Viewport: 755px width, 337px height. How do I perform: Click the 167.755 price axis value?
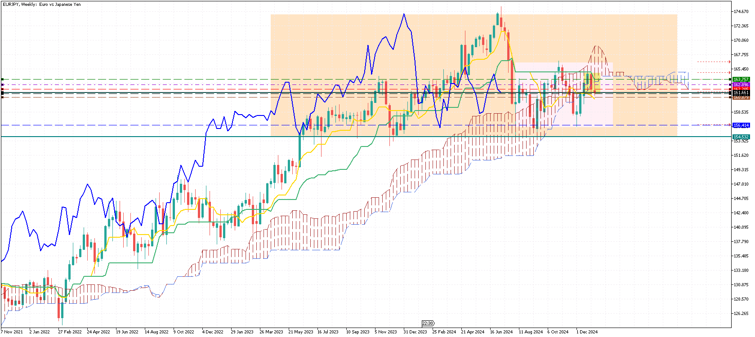(x=741, y=55)
